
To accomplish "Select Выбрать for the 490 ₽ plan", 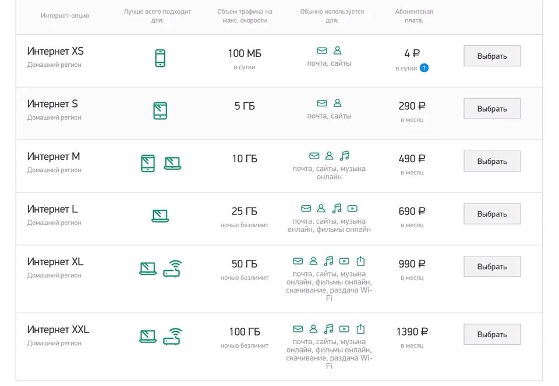I will tap(492, 161).
